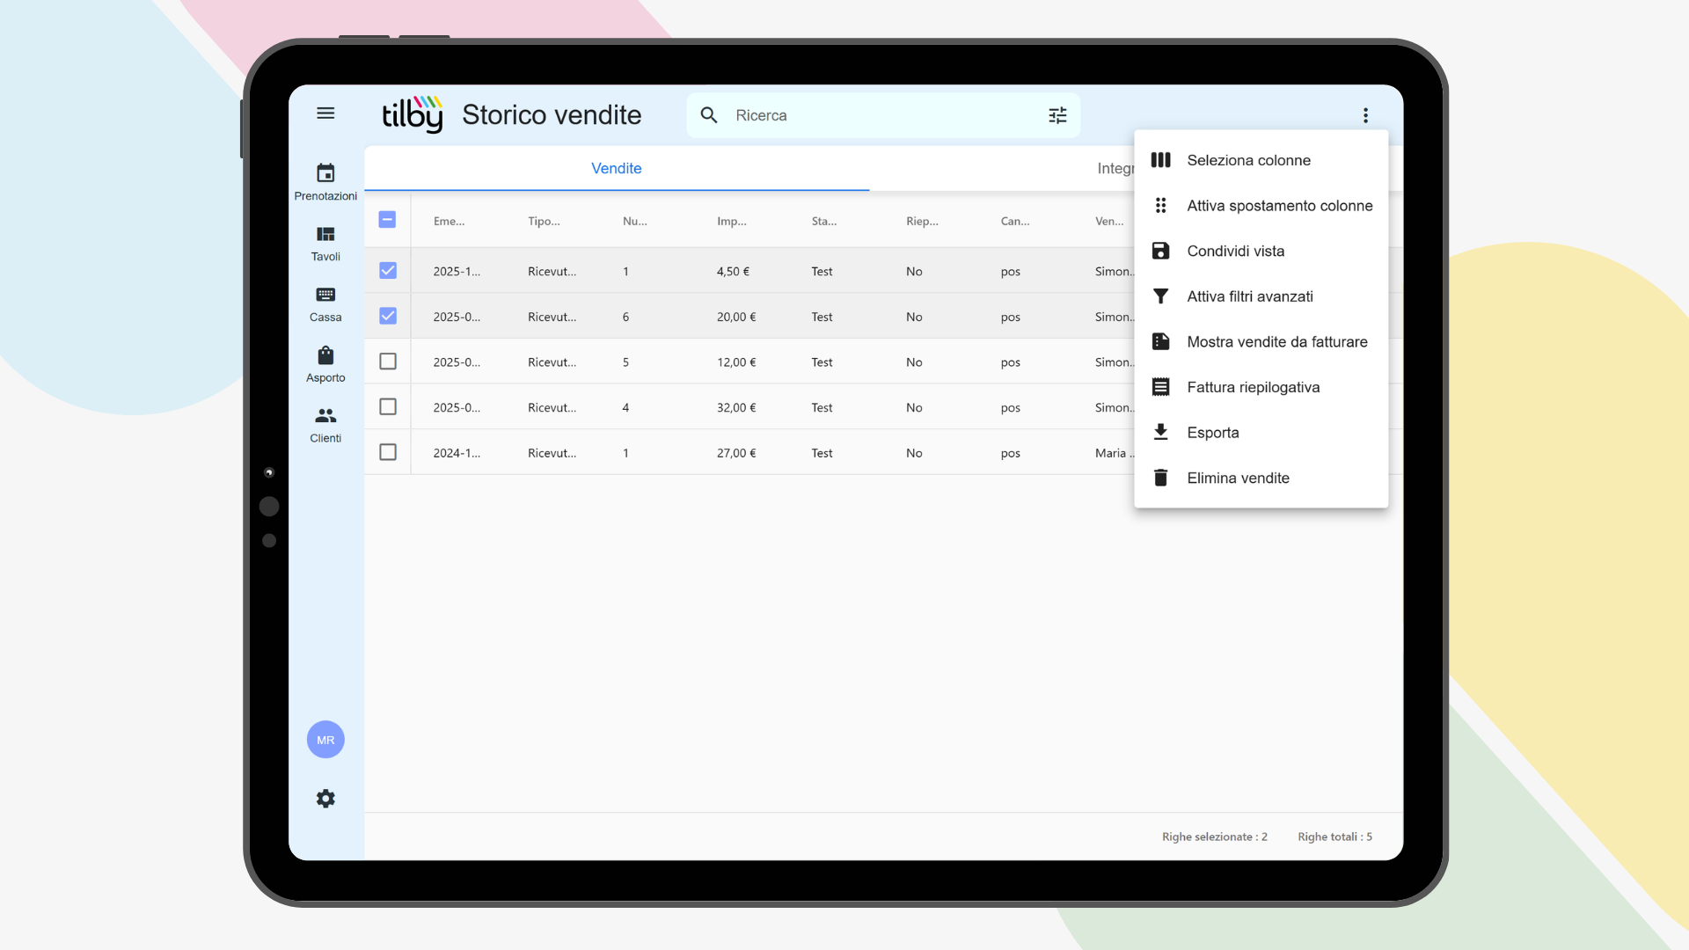Click the search magnifier icon

pos(709,115)
